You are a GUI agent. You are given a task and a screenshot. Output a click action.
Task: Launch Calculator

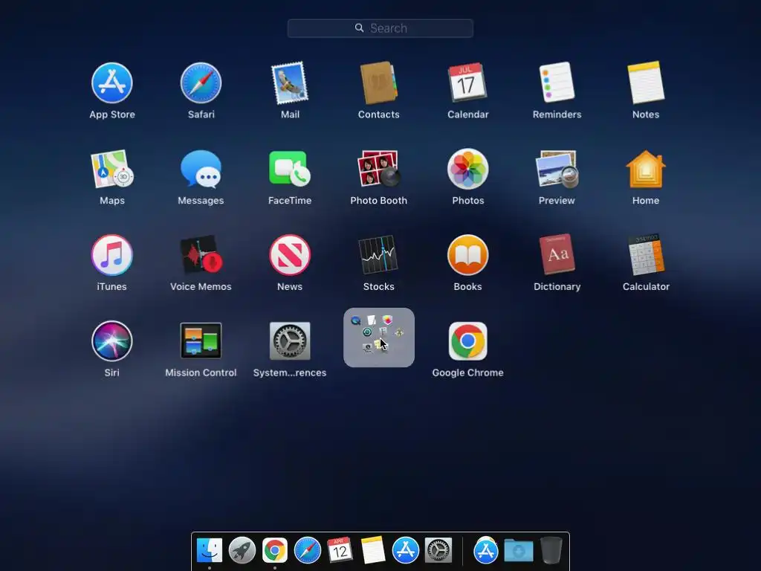tap(646, 254)
